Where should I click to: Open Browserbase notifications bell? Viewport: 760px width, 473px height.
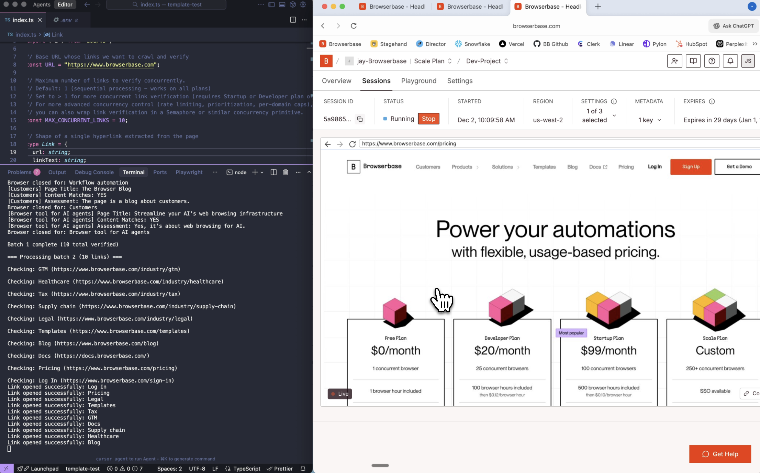730,61
